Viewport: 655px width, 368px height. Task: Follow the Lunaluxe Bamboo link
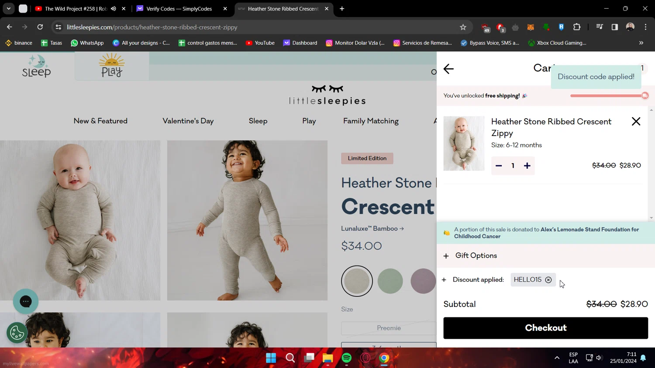coord(372,228)
